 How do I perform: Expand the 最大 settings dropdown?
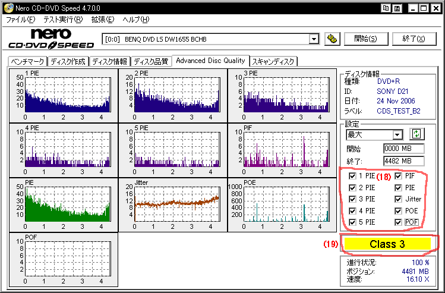[x=397, y=135]
